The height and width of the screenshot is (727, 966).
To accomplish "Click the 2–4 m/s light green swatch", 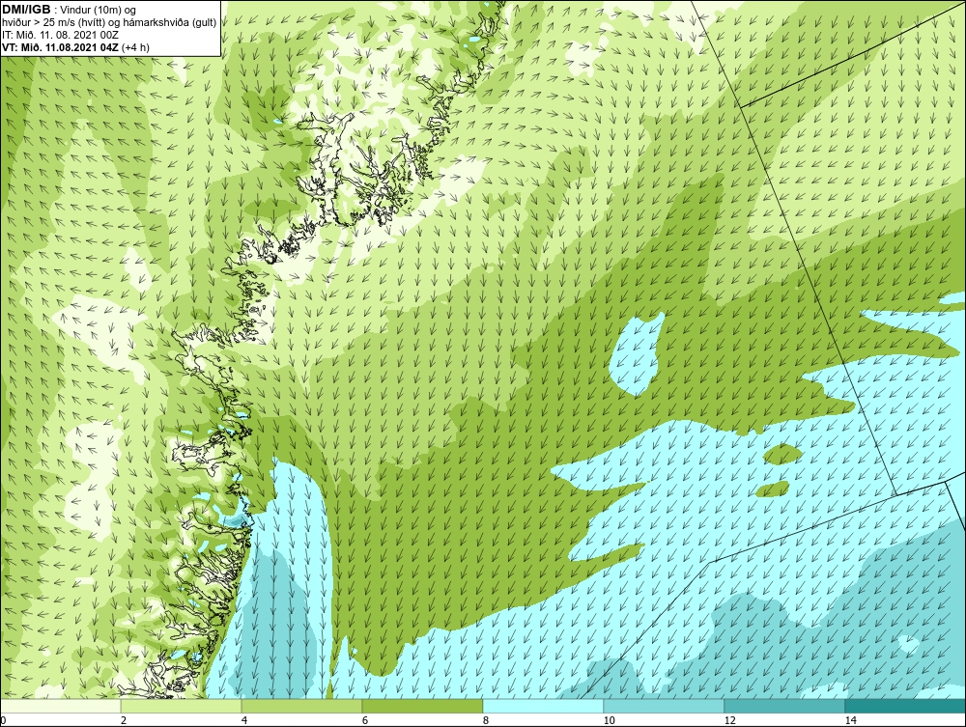I will [x=182, y=706].
